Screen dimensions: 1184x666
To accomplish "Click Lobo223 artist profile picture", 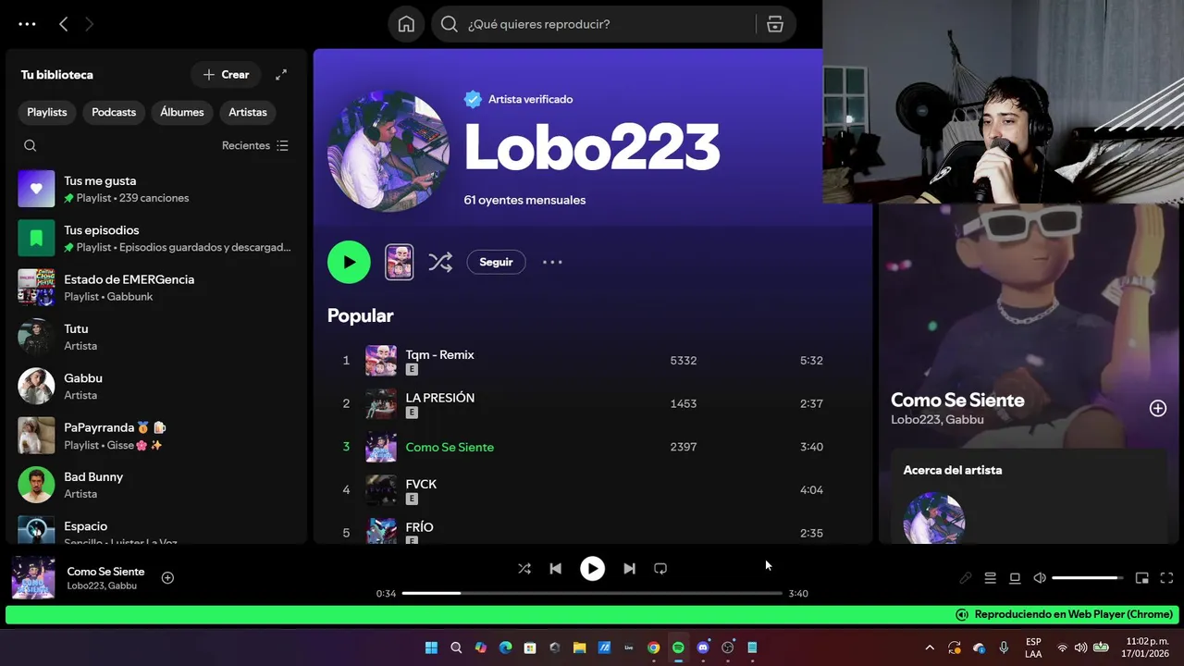I will coord(388,151).
